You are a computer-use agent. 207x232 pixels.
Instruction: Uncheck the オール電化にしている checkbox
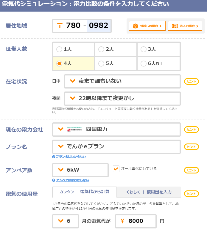click(x=116, y=169)
